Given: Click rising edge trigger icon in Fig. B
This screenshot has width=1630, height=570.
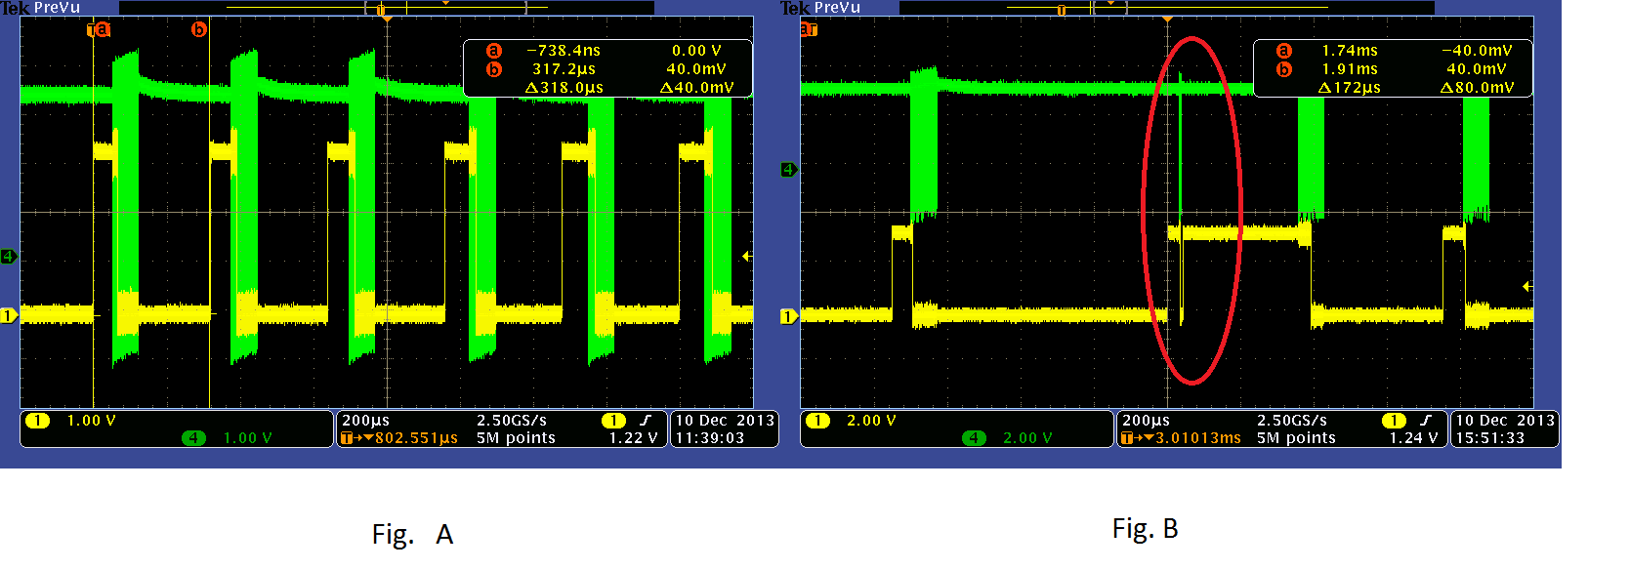Looking at the screenshot, I should pos(1426,421).
